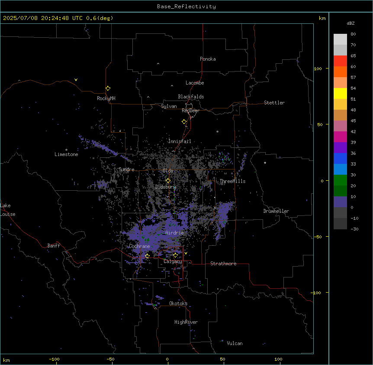
Task: Click the yellow diamond marker below RedDeer
Action: pos(184,122)
